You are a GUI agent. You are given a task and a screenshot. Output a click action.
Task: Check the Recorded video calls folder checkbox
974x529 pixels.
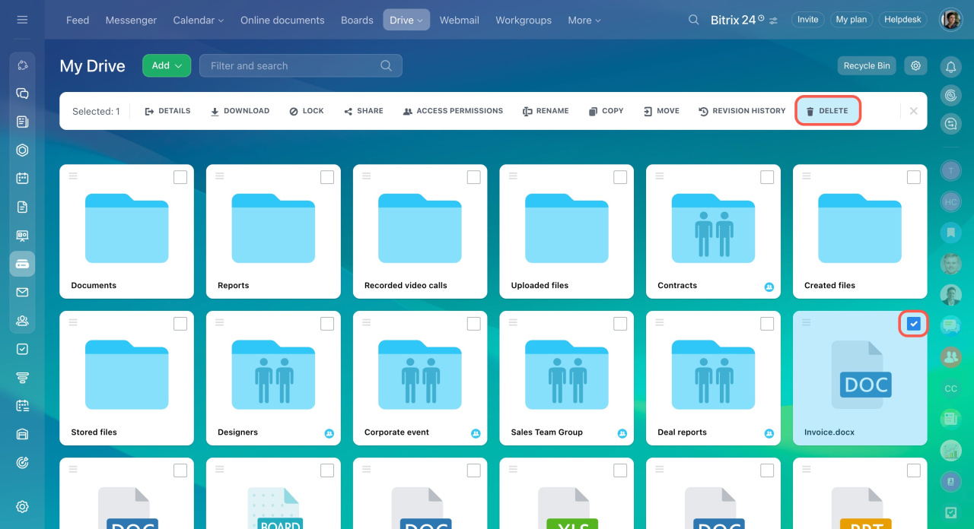pos(473,177)
